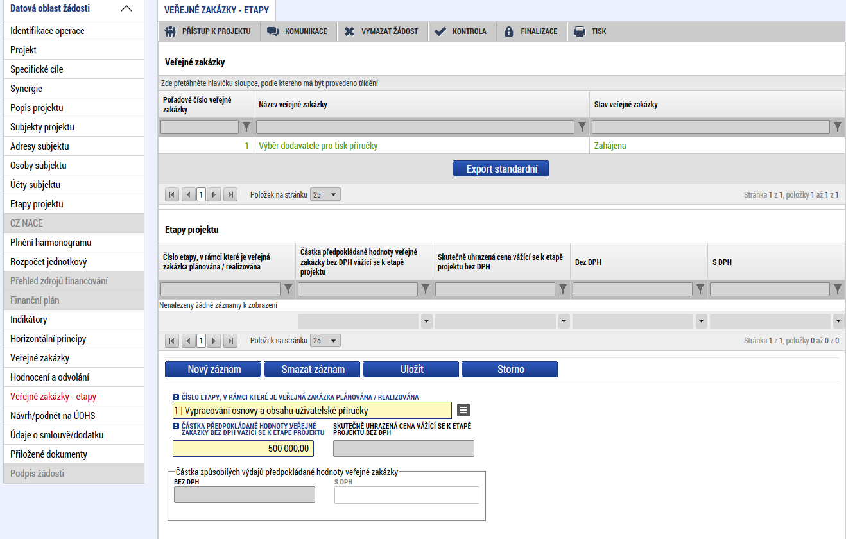Image resolution: width=846 pixels, height=539 pixels.
Task: Open Projekt in sidebar
Action: [74, 50]
